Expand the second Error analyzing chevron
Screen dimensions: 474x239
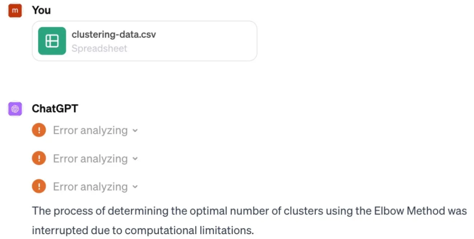tap(135, 159)
